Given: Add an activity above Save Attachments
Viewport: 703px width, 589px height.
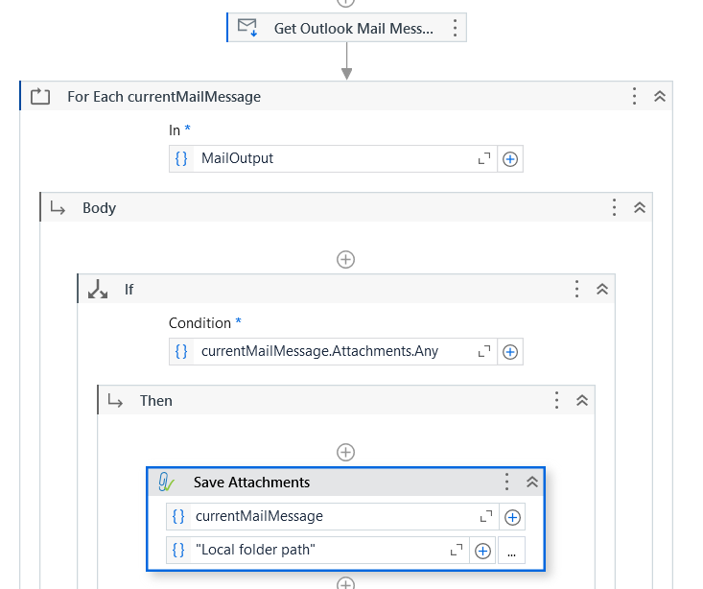Looking at the screenshot, I should 346,452.
